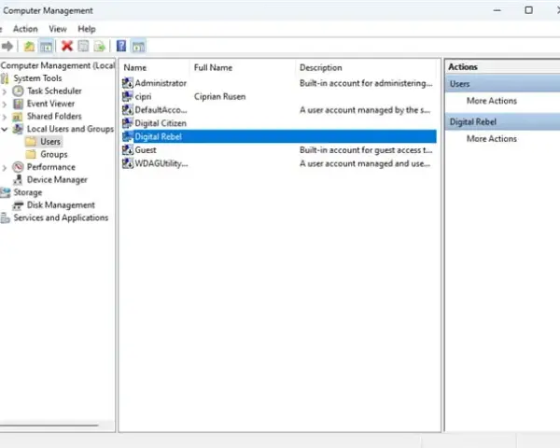The height and width of the screenshot is (448, 560).
Task: Toggle show/hide console tree toolbar icon
Action: pos(46,46)
